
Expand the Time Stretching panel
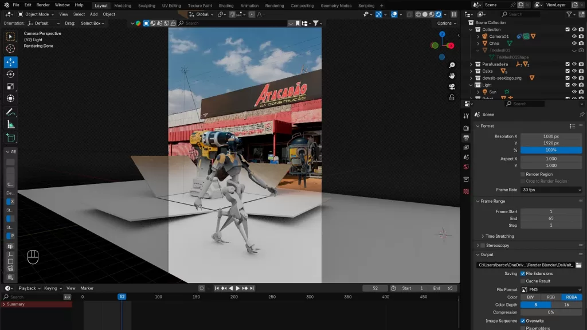(499, 236)
